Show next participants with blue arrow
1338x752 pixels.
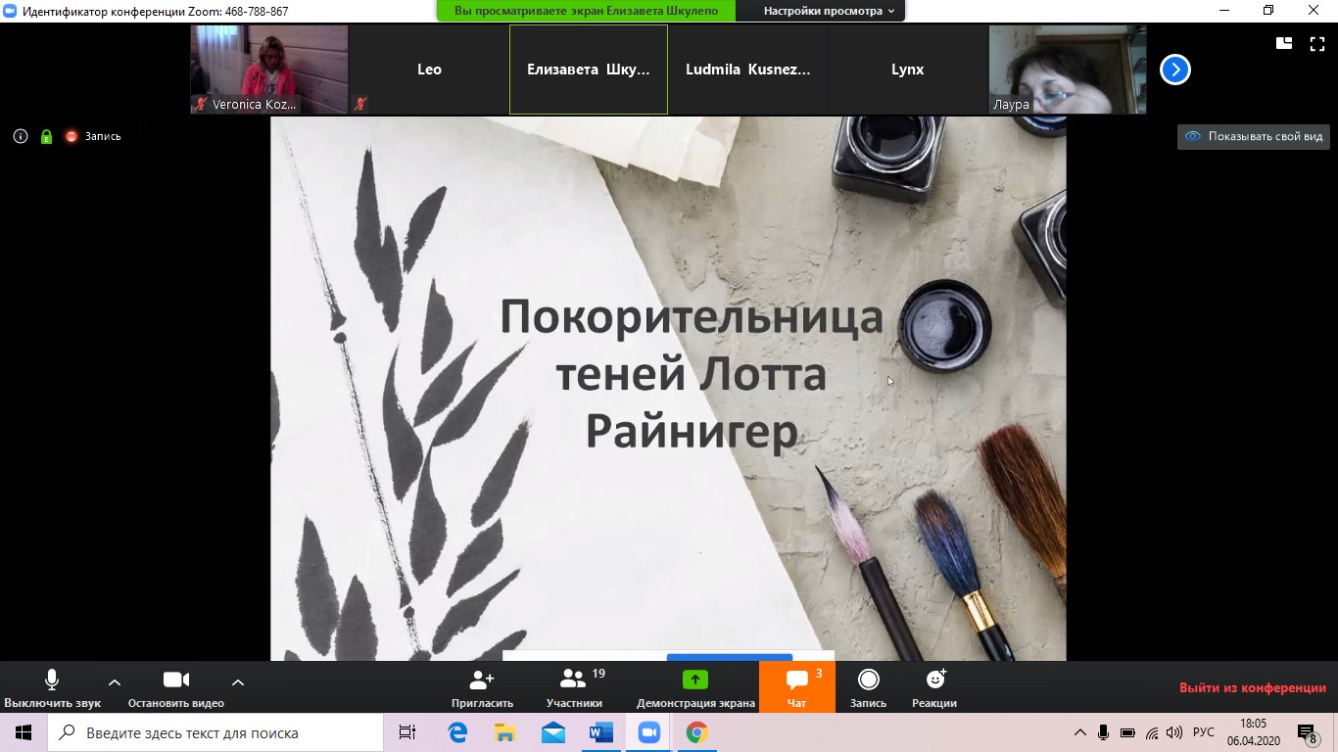click(1174, 70)
